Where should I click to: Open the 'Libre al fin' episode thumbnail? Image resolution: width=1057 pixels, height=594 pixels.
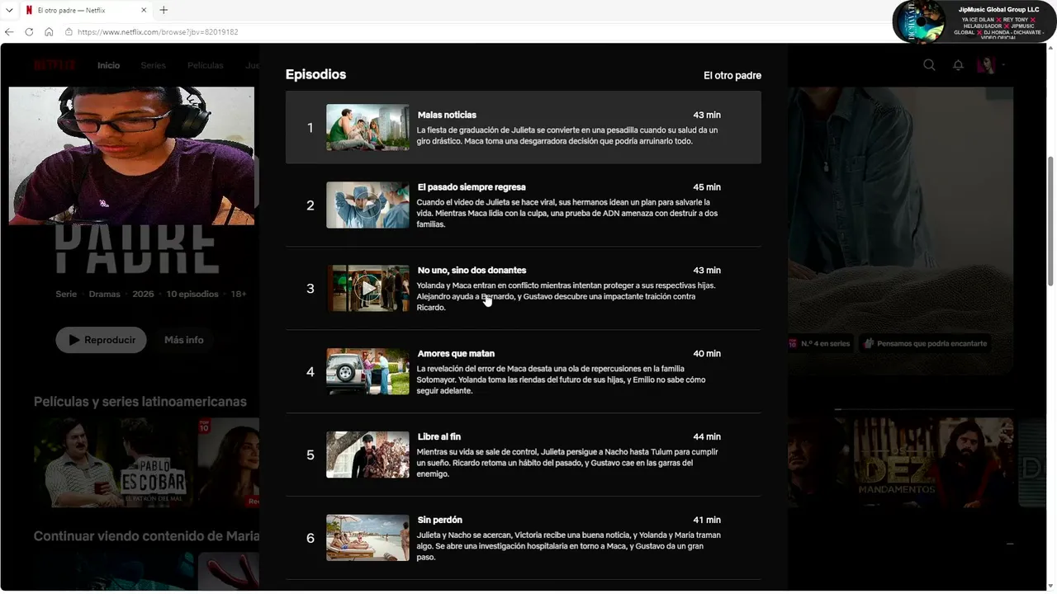pyautogui.click(x=367, y=455)
